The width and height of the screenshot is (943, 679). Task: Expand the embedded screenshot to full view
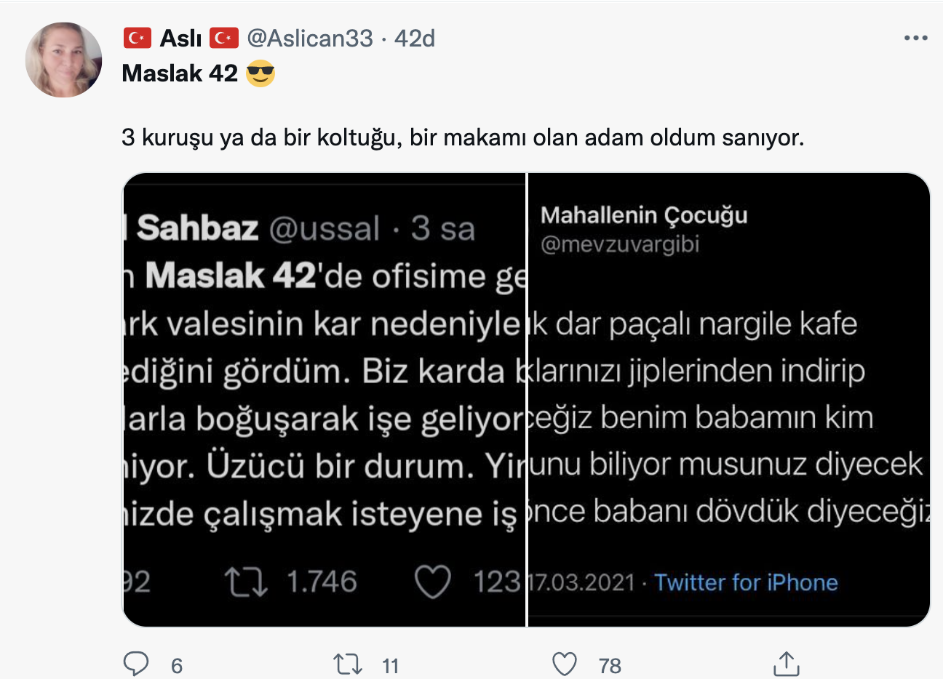[x=528, y=396]
